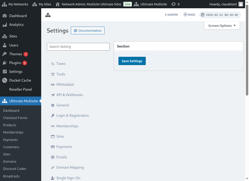Toggle Wide layout mode
This screenshot has width=249, height=181.
(190, 15)
